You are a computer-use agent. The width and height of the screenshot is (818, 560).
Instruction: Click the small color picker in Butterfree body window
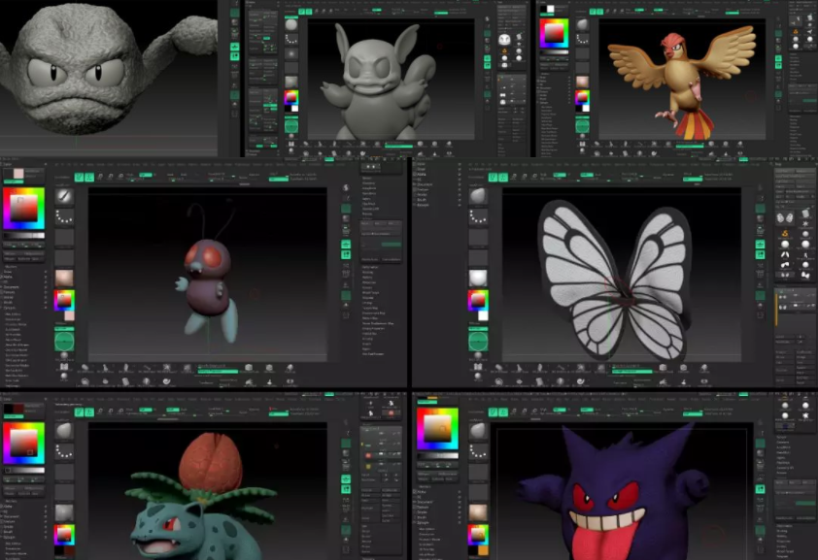tap(64, 300)
